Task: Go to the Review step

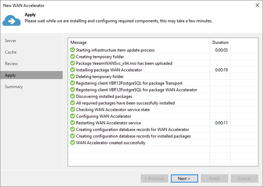Action: click(11, 64)
